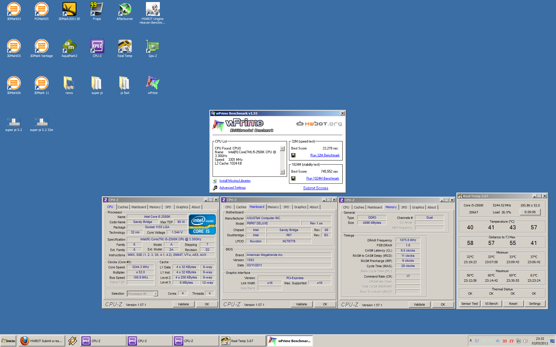Click the system tray clock 23:32
Viewport: 556px width, 347px height.
click(x=540, y=339)
